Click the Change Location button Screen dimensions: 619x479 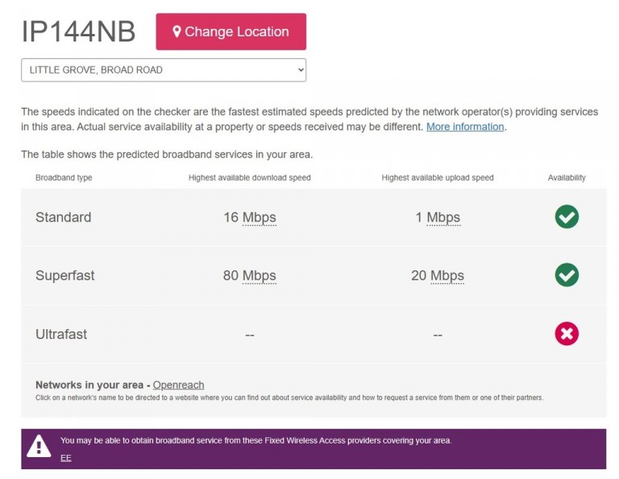coord(231,31)
